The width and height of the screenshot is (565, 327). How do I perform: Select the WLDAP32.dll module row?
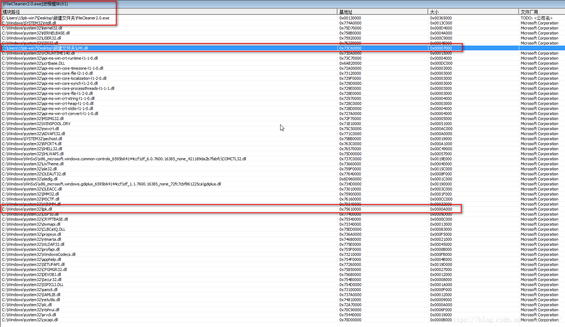282,244
